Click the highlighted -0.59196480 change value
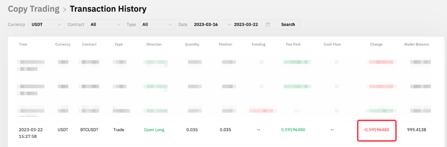 point(376,130)
